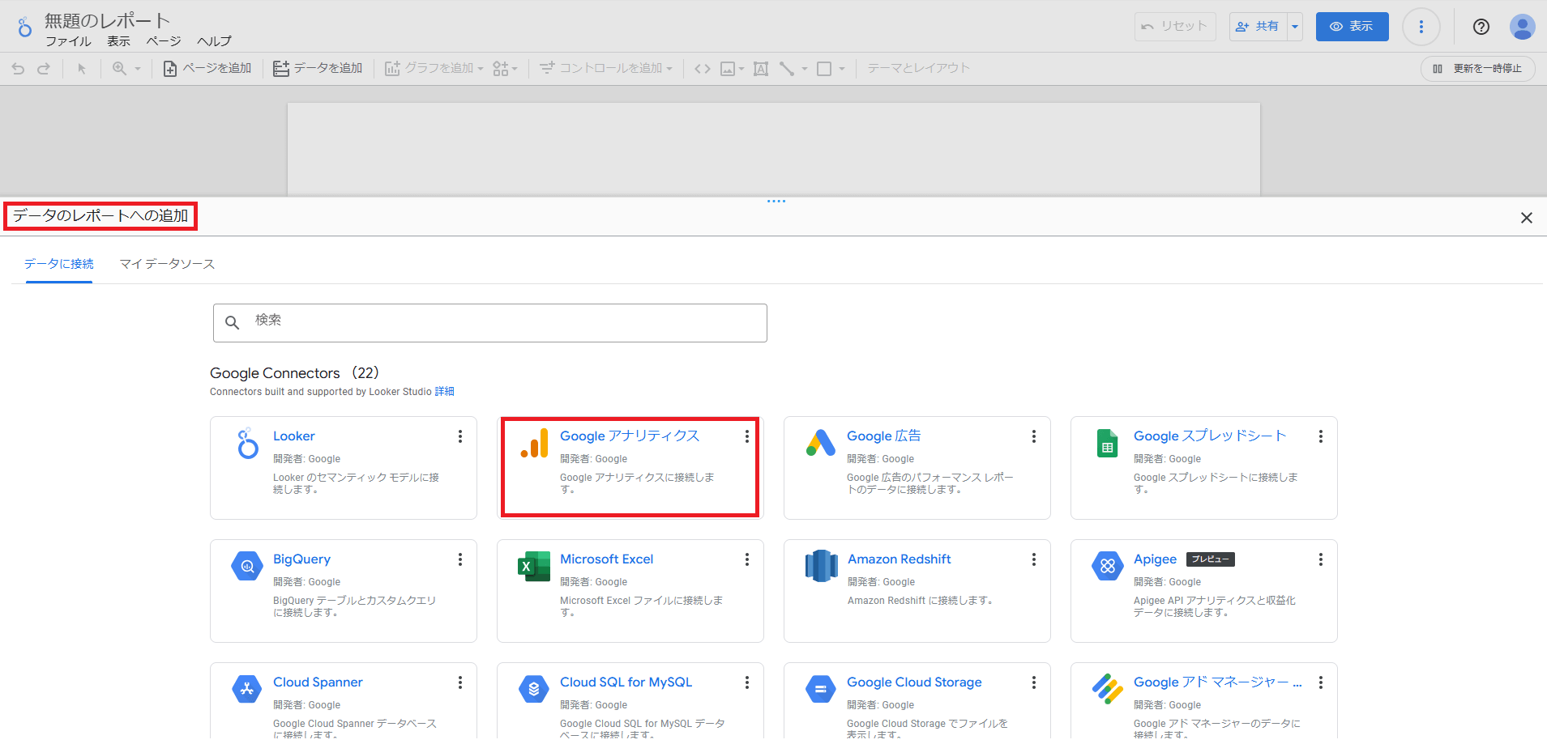Open the three-dot menu on Looker card
Screen dimensions: 1547x744
coord(460,436)
